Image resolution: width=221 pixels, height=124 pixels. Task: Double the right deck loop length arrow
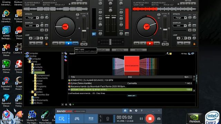coord(189,38)
